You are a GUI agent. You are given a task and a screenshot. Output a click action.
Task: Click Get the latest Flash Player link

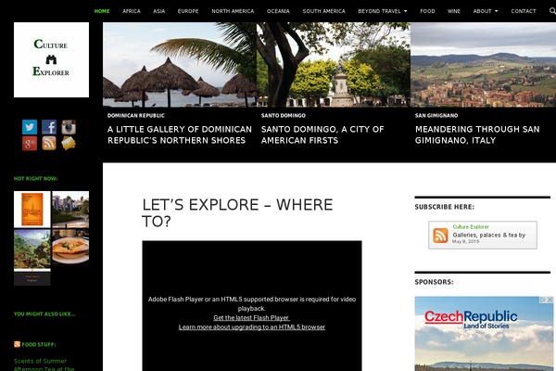251,318
